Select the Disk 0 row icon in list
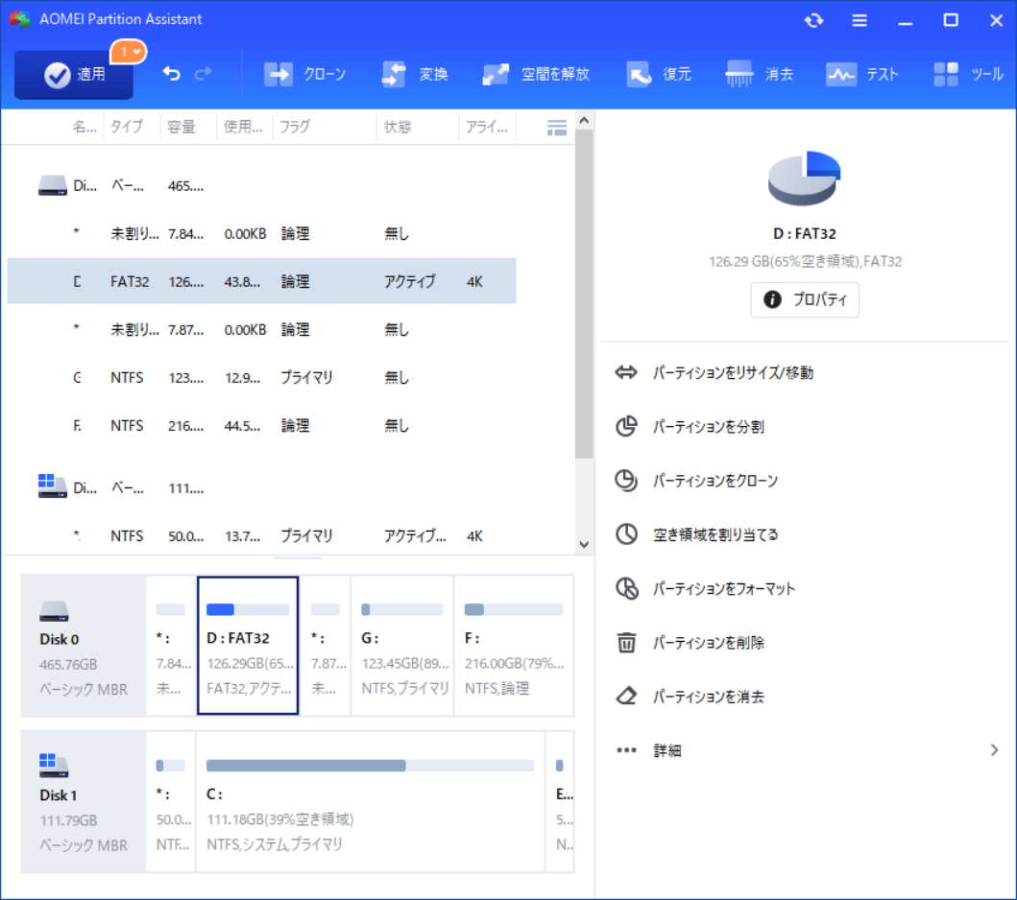Viewport: 1017px width, 900px height. pyautogui.click(x=53, y=186)
